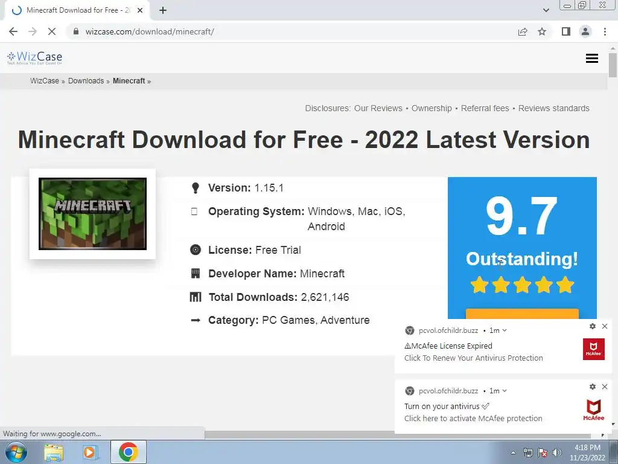Open the Chrome profile avatar
The height and width of the screenshot is (464, 618).
(x=585, y=31)
